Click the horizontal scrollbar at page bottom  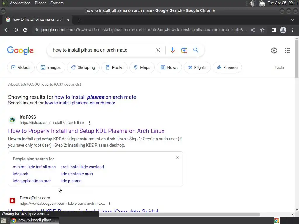pos(179,214)
